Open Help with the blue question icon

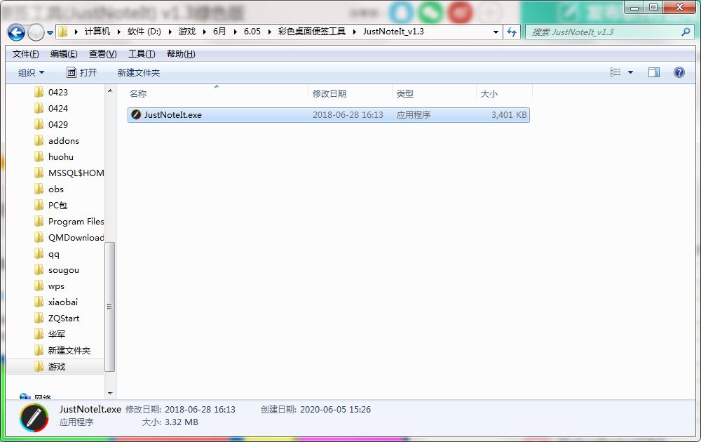pos(679,72)
